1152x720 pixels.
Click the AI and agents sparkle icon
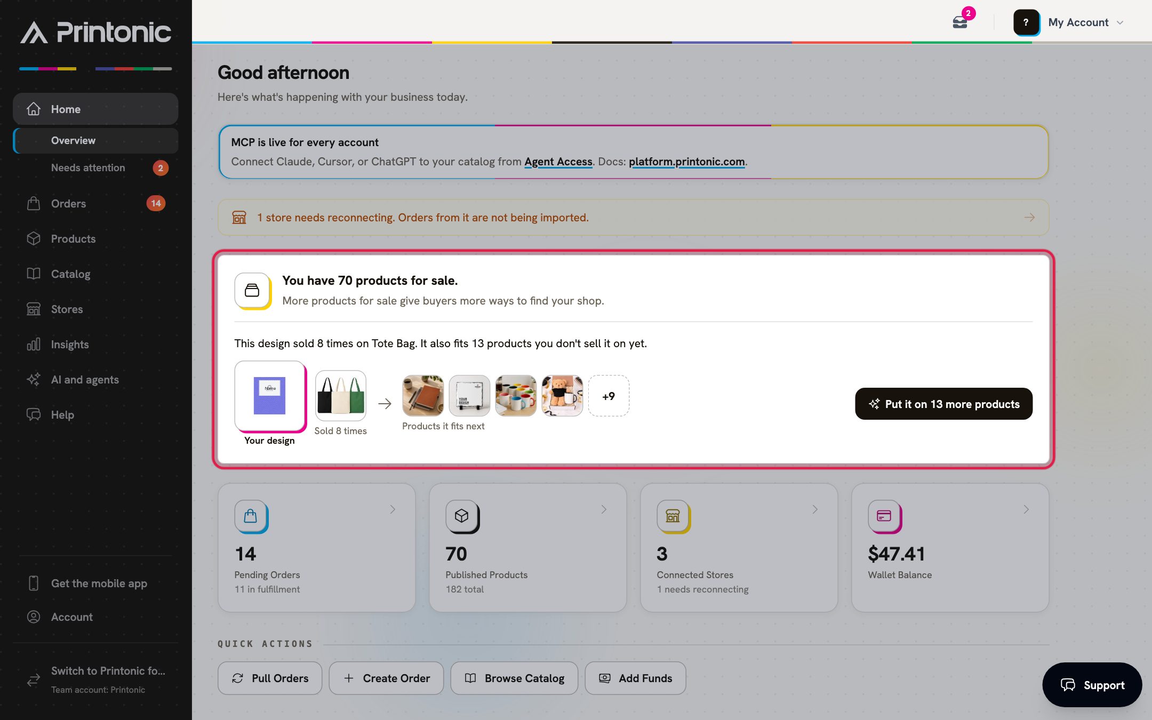click(34, 379)
